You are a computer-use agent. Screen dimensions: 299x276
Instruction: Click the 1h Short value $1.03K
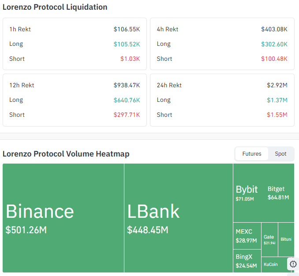130,59
